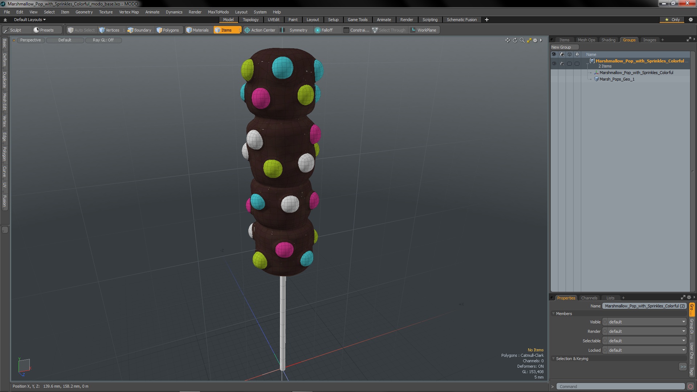697x392 pixels.
Task: Open the Default Layouts dropdown
Action: (30, 20)
